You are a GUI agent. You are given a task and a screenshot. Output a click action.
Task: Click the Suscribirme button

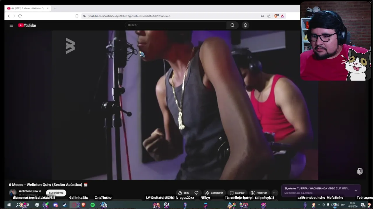(56, 193)
